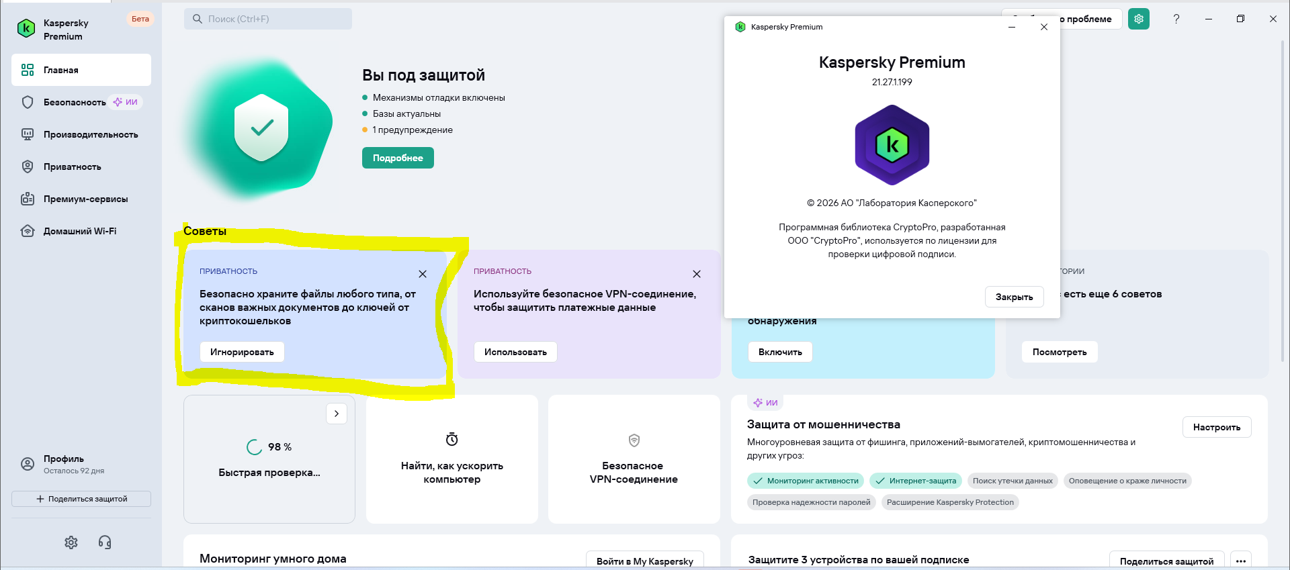
Task: Open the 'Безопасное VPN-соединение' shield tile
Action: click(634, 459)
